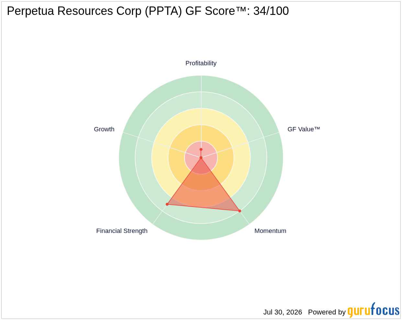
Task: Click the GuruFocus logo
Action: pos(374,310)
